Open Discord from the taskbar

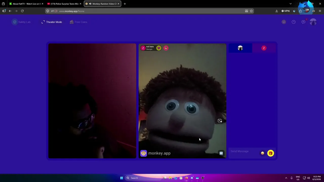pos(192,178)
